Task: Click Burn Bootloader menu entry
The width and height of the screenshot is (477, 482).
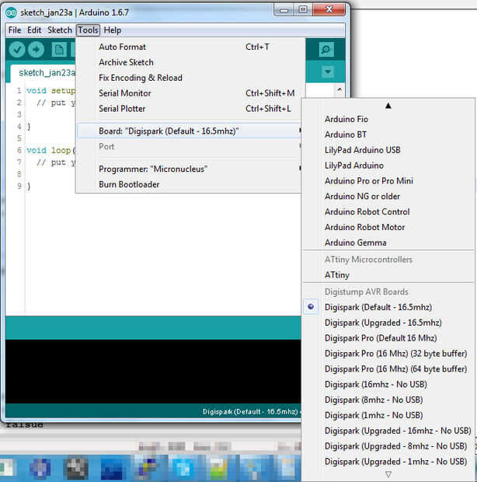Action: click(190, 184)
